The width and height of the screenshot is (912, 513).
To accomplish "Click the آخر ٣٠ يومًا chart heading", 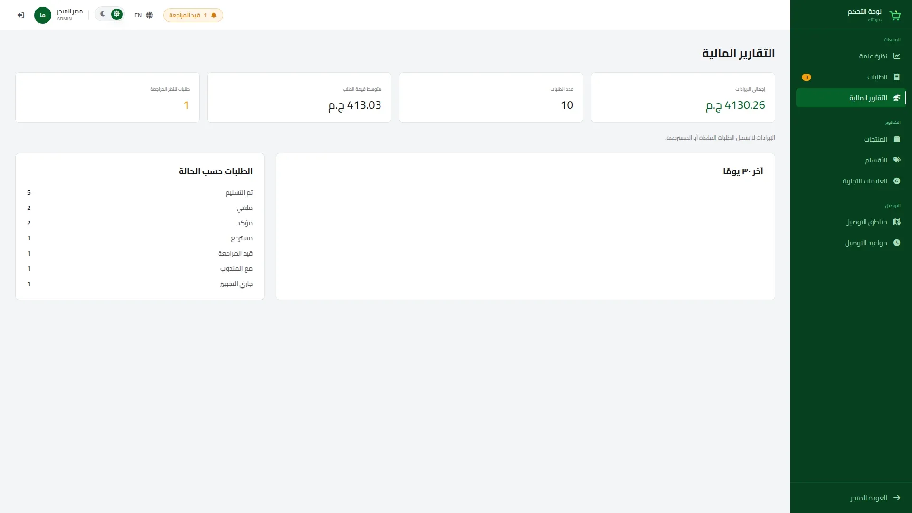I will (743, 171).
